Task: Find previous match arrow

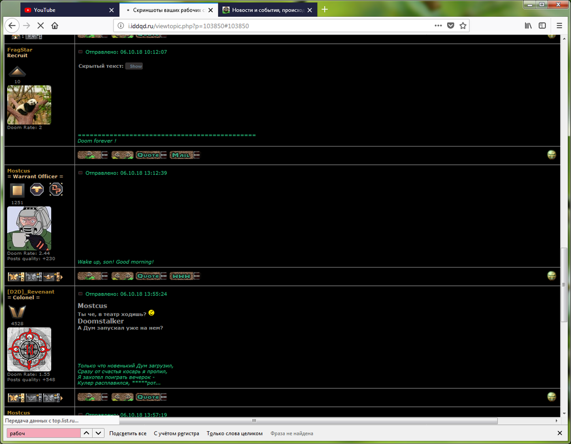Action: (x=86, y=433)
